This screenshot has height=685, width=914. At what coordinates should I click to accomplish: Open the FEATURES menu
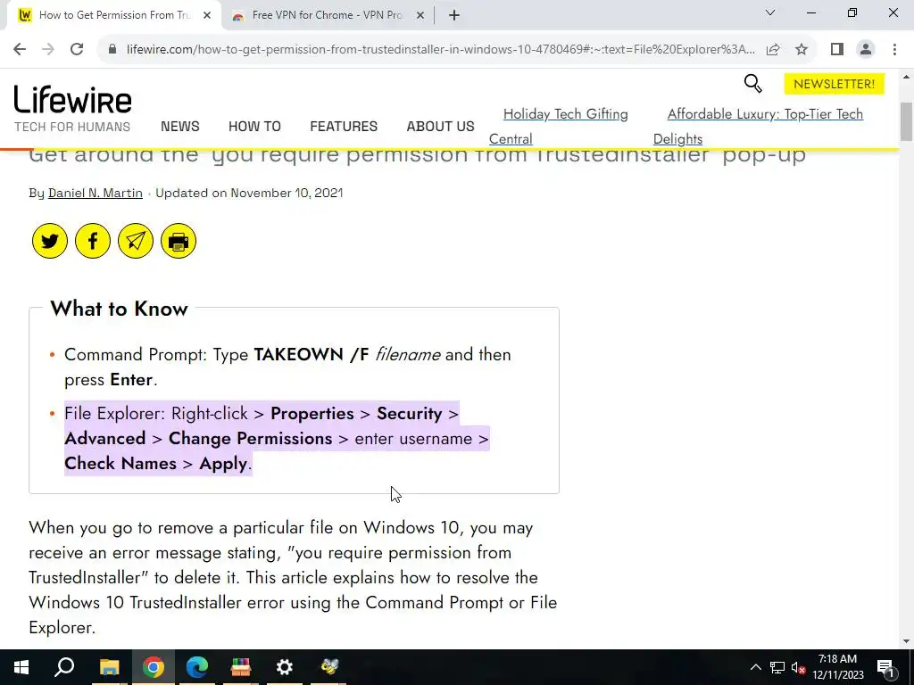coord(344,127)
